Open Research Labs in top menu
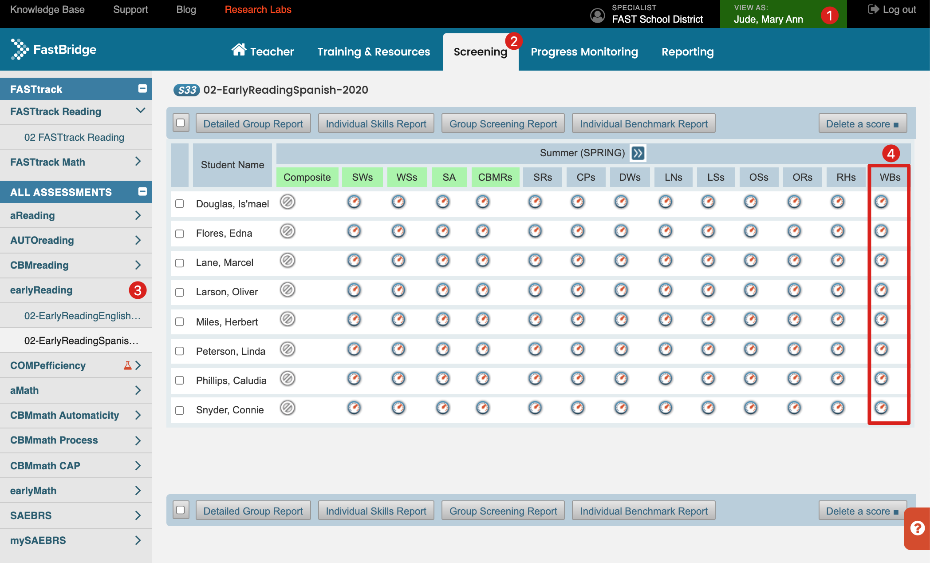Screen dimensions: 930x563 coord(258,9)
